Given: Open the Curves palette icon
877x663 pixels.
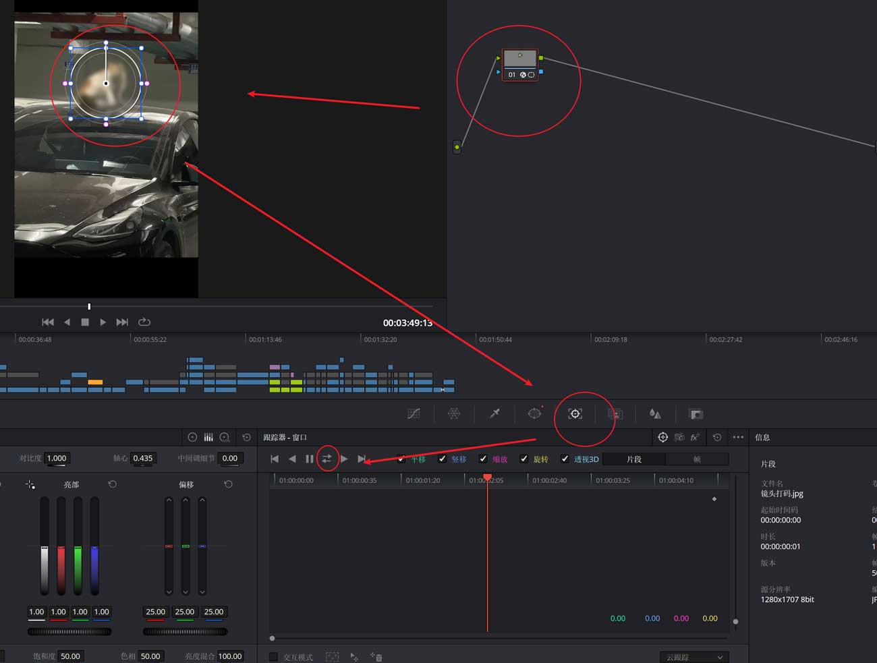Looking at the screenshot, I should [414, 413].
